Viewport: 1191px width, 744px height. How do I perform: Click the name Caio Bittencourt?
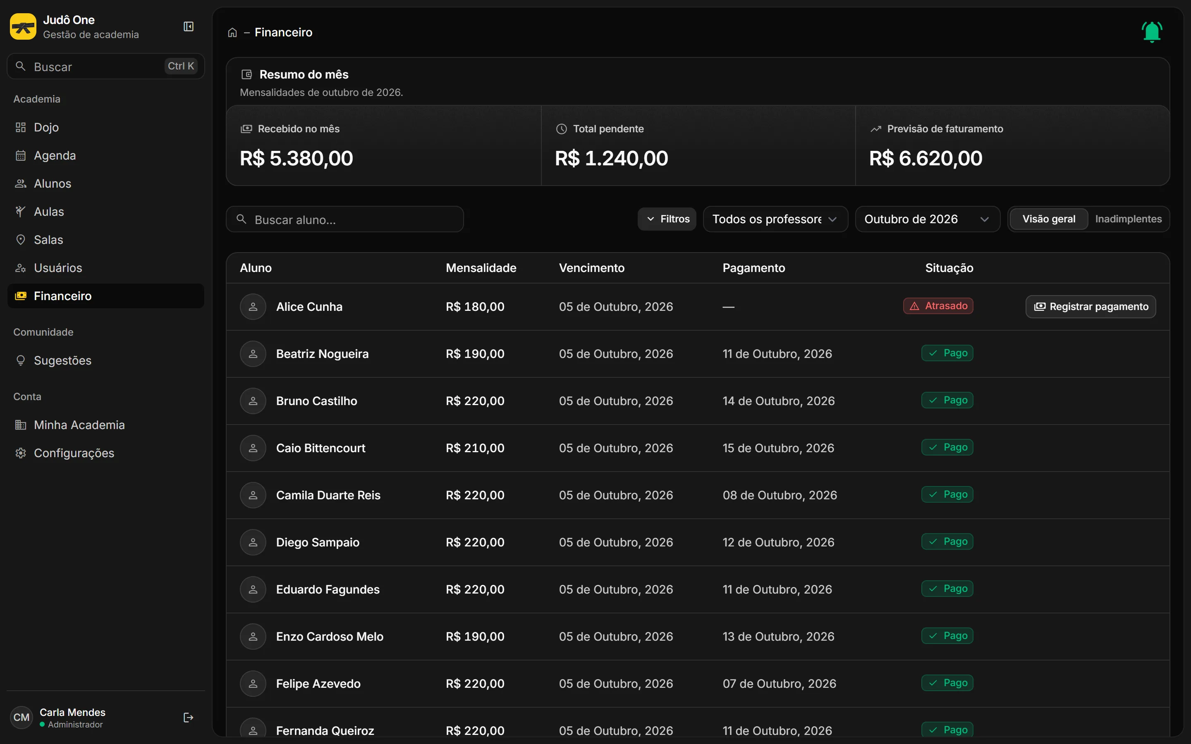pyautogui.click(x=320, y=448)
